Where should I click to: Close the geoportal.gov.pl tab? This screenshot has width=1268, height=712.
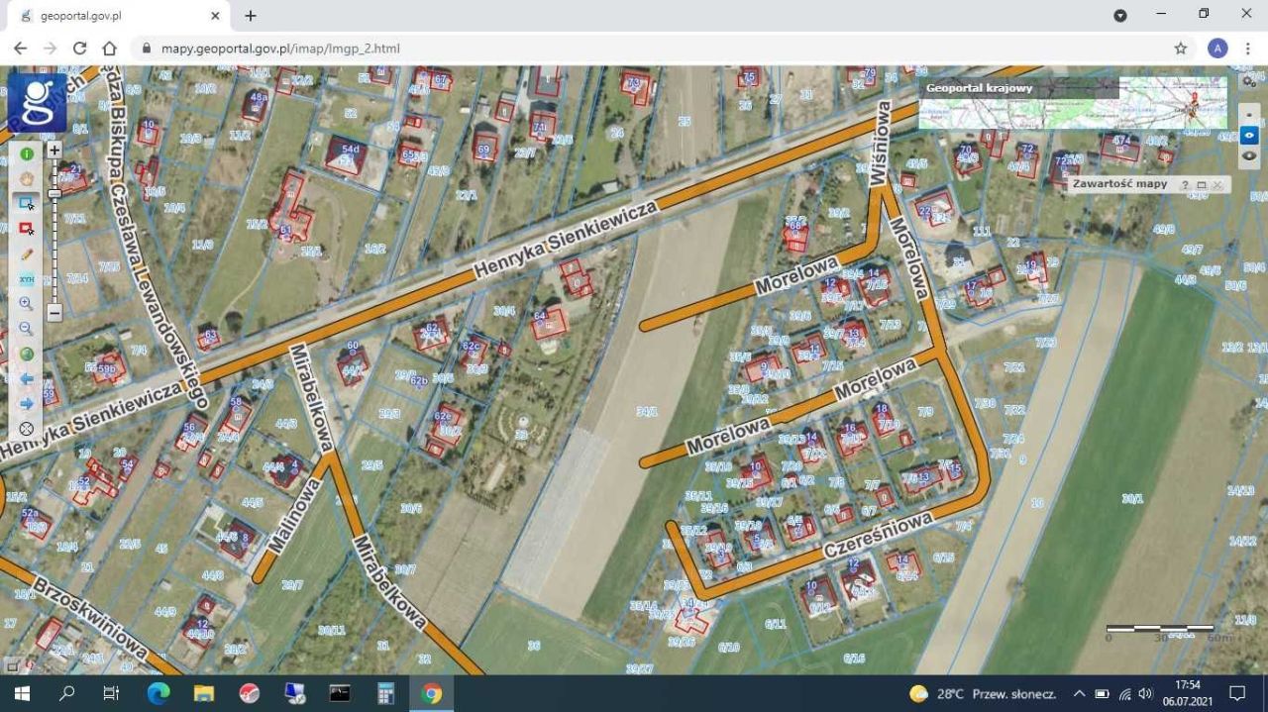click(x=216, y=16)
